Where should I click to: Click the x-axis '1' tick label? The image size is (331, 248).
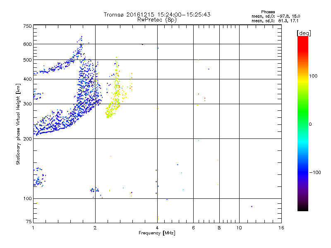pos(33,228)
